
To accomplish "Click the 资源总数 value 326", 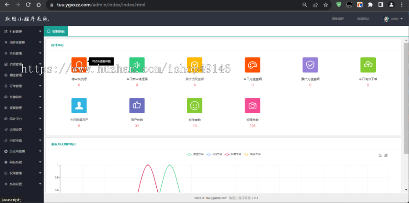I will (253, 126).
